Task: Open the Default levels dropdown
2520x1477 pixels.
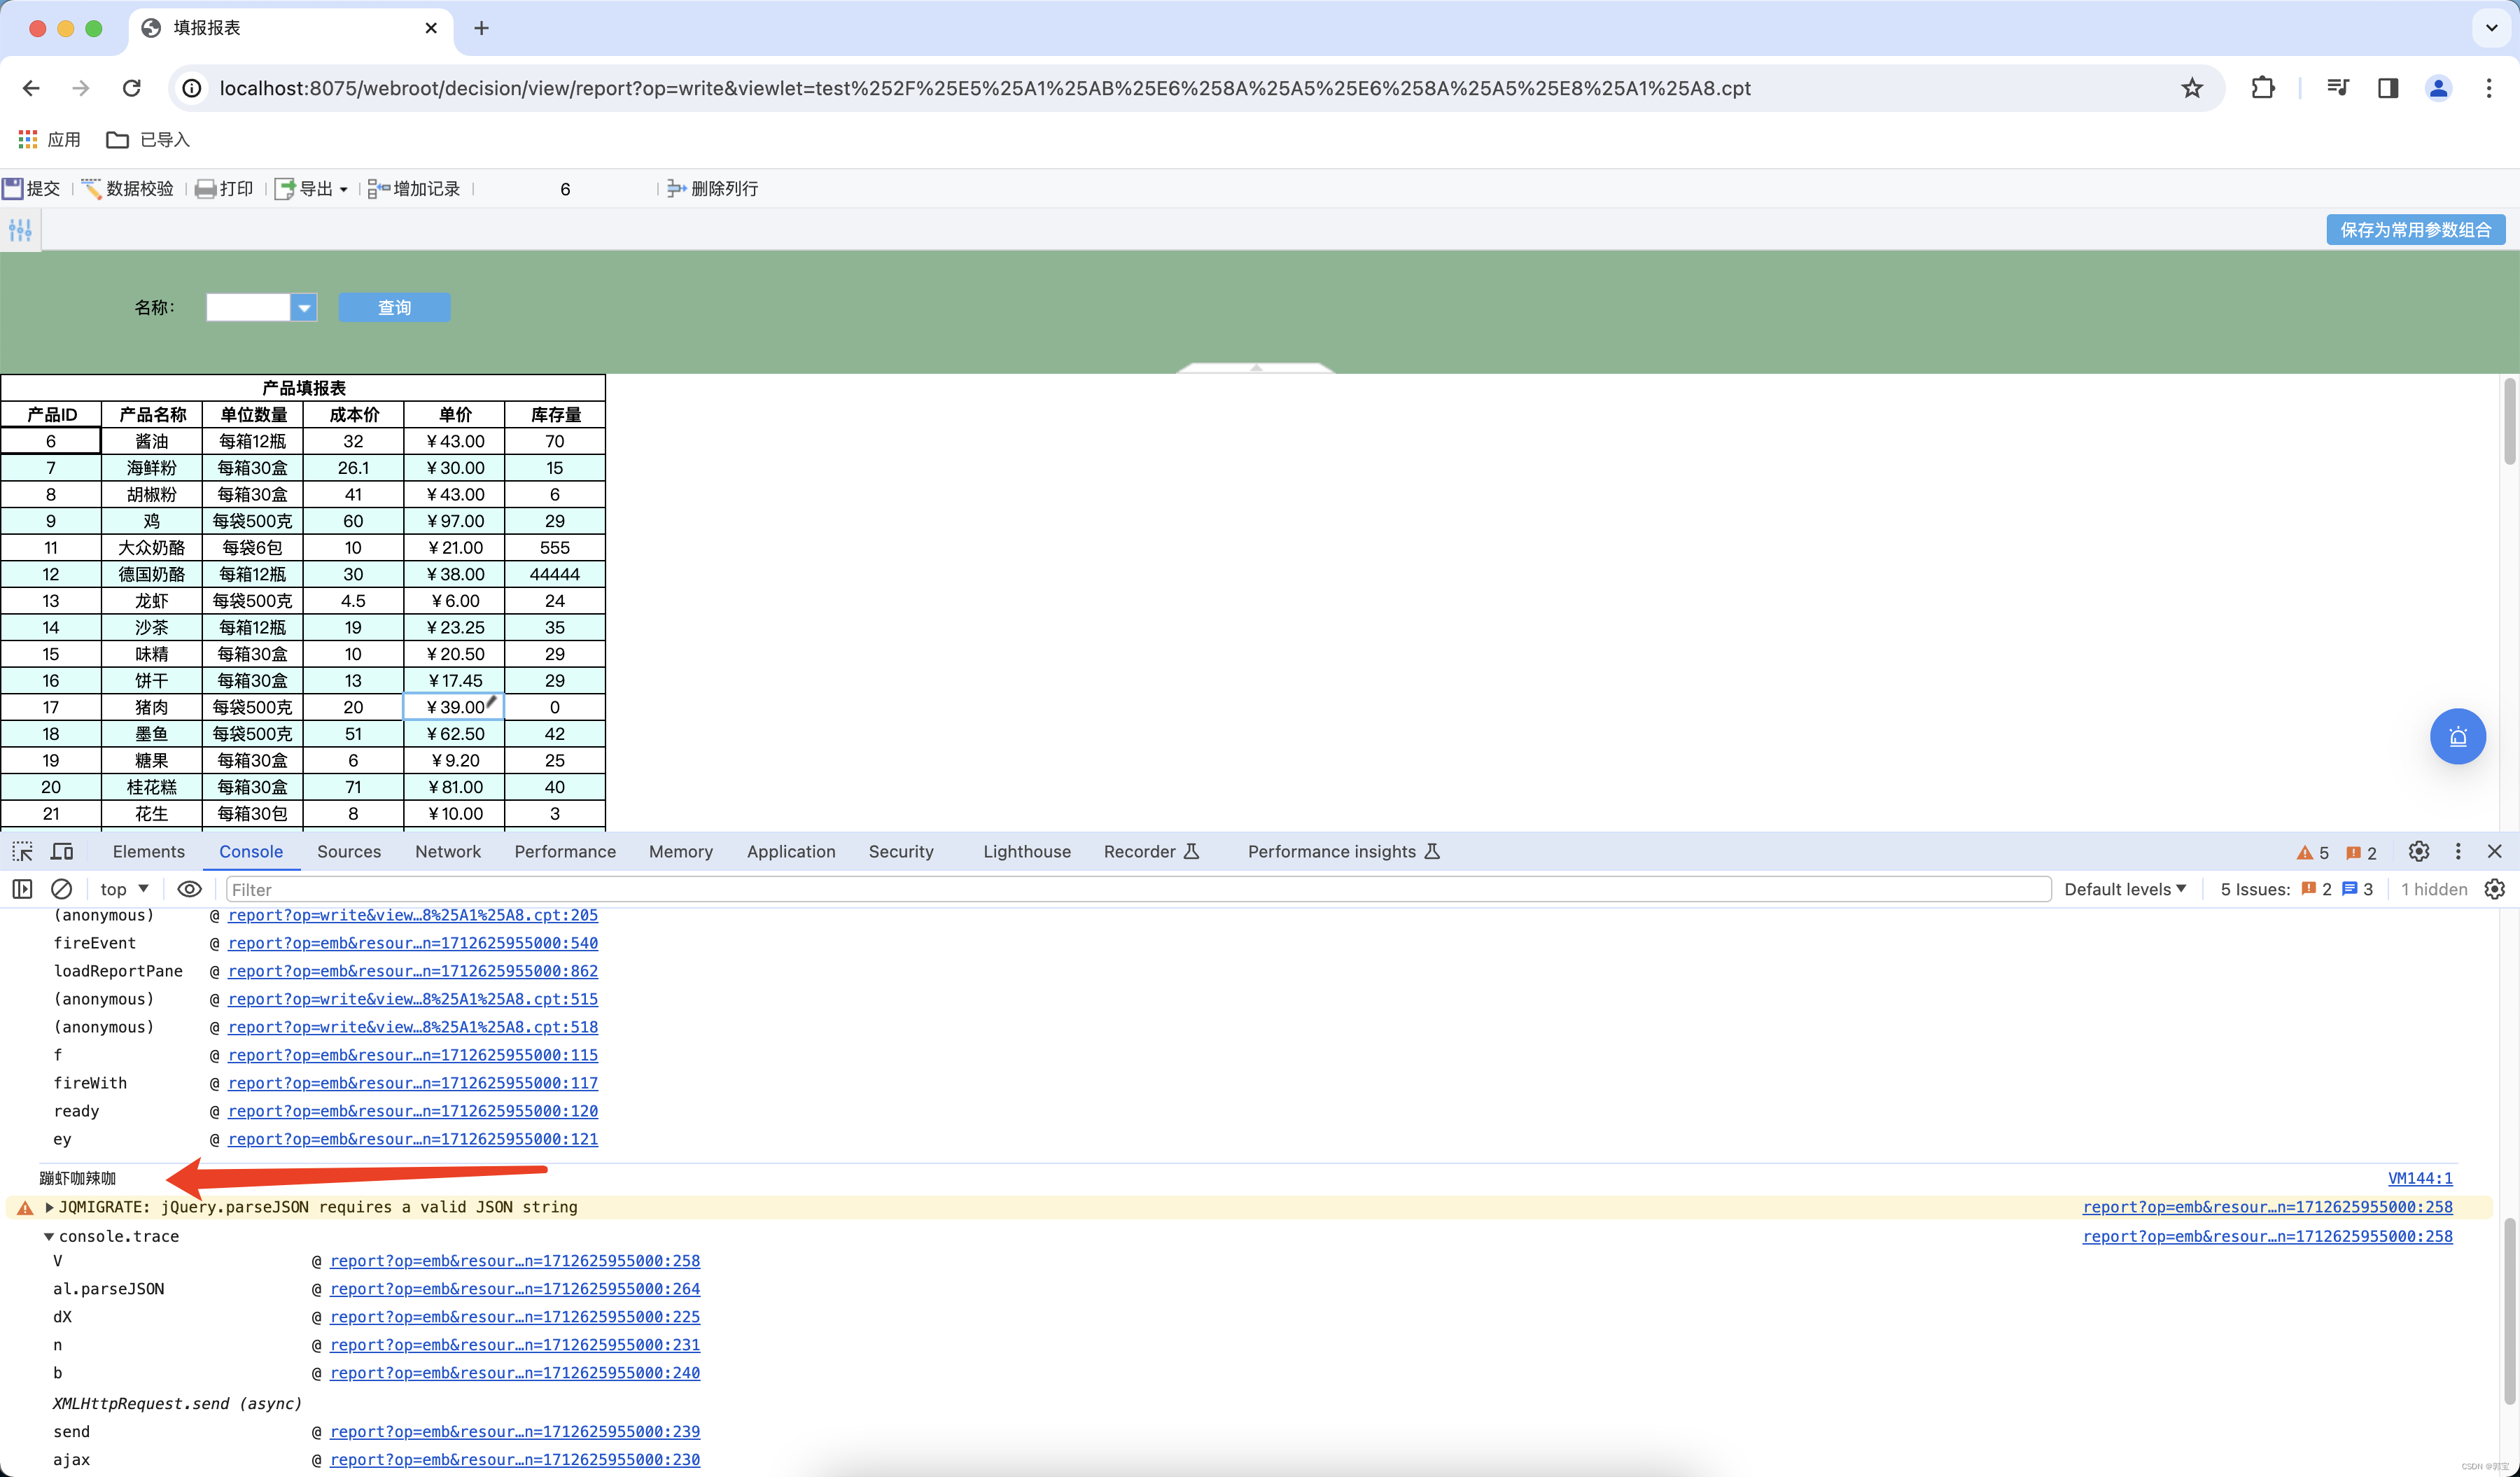Action: pos(2125,889)
